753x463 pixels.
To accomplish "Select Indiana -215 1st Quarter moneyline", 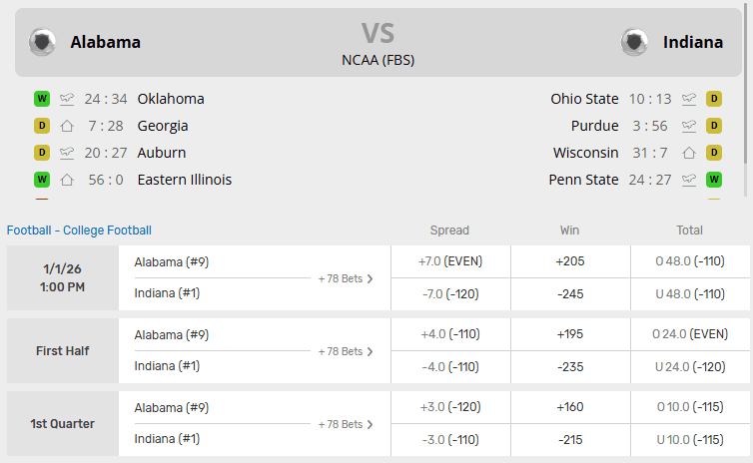I will click(570, 440).
